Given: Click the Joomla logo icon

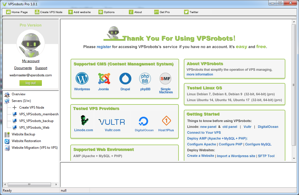Looking at the screenshot, I should [x=104, y=79].
